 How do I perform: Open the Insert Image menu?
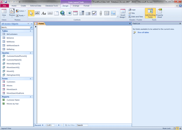pos(123,14)
